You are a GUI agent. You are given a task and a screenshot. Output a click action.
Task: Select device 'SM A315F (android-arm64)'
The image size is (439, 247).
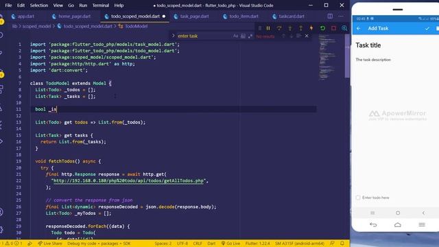click(299, 244)
